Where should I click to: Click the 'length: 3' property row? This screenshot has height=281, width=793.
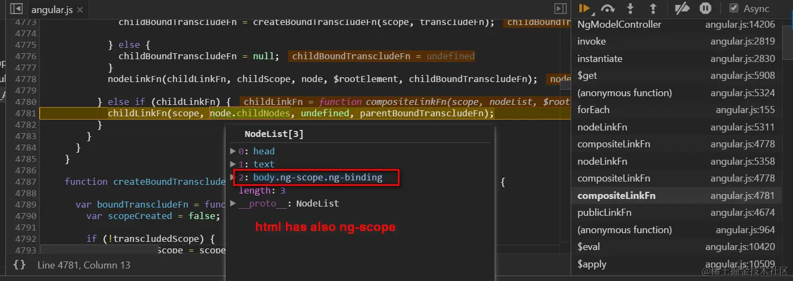click(262, 190)
